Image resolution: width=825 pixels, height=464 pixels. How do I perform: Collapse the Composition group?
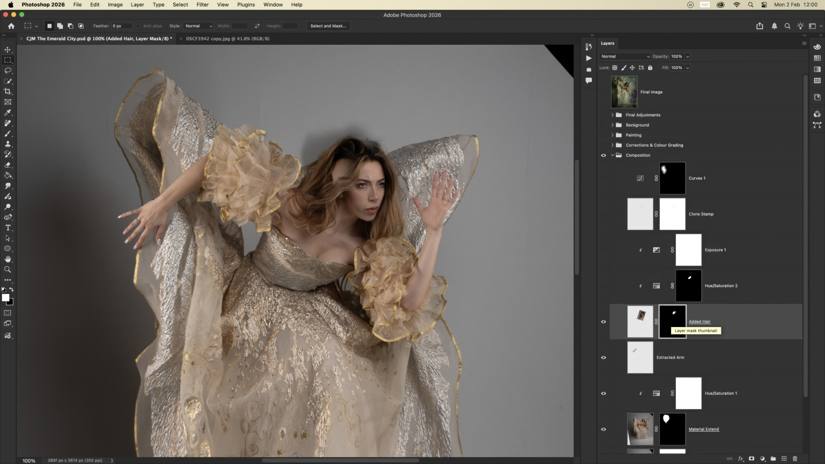click(x=612, y=155)
